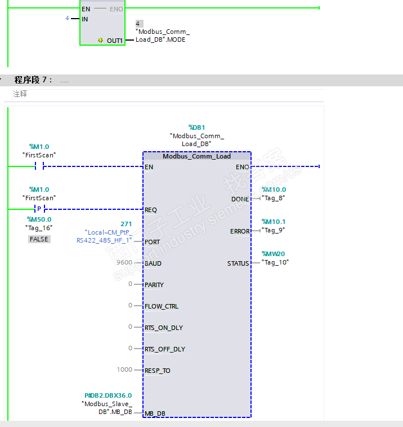Image resolution: width=403 pixels, height=427 pixels.
Task: Select the P positive-edge contact on REQ
Action: 39,209
